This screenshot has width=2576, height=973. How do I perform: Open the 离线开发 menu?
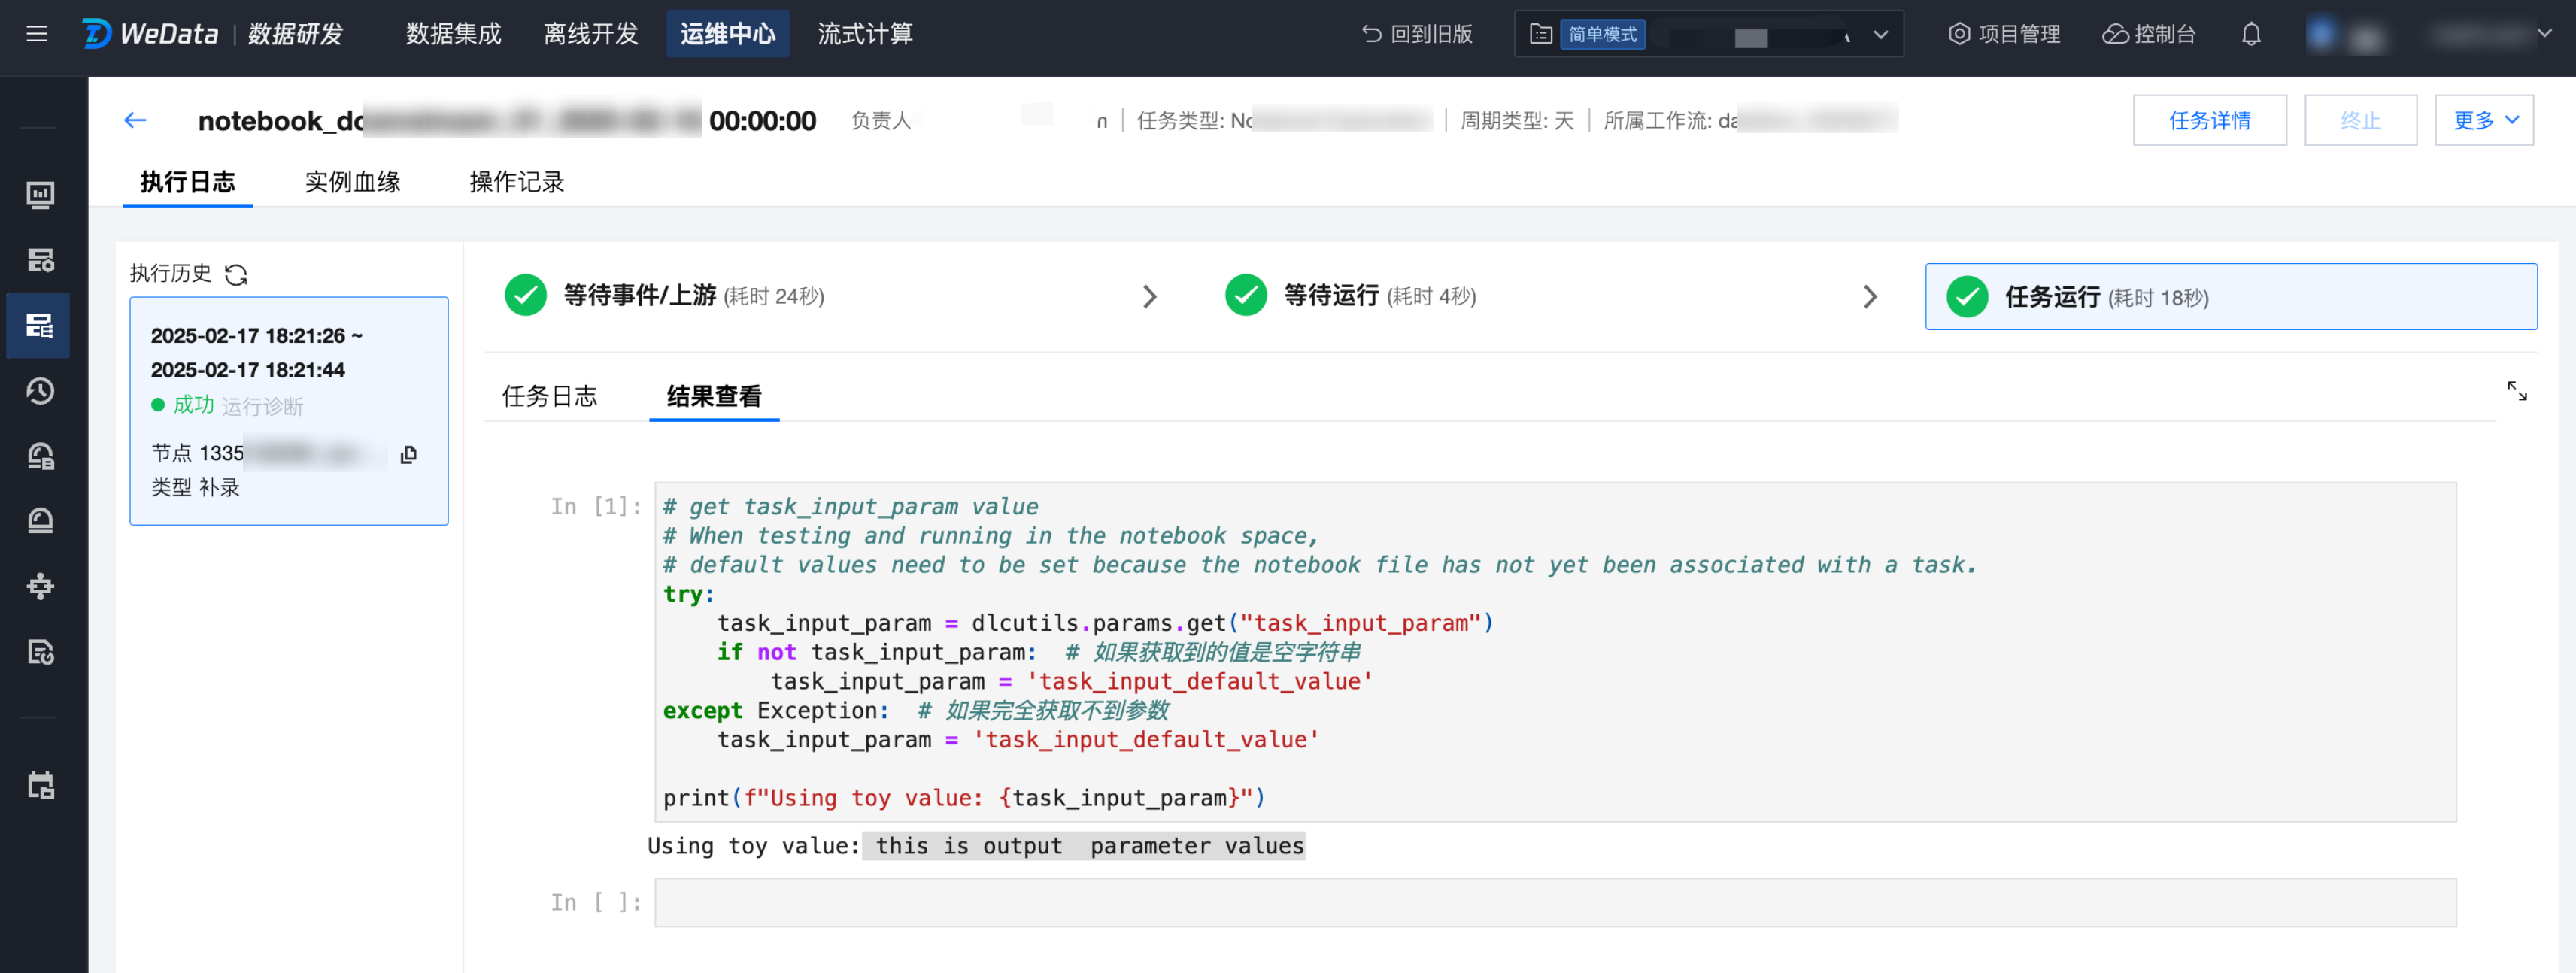coord(590,35)
